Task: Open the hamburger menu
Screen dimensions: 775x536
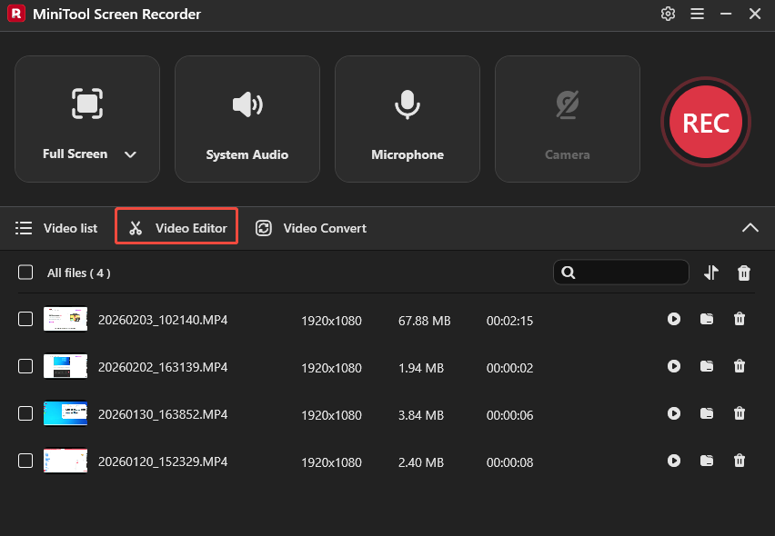Action: click(x=697, y=14)
